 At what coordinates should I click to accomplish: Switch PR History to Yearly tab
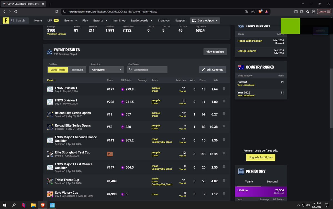[x=249, y=182]
